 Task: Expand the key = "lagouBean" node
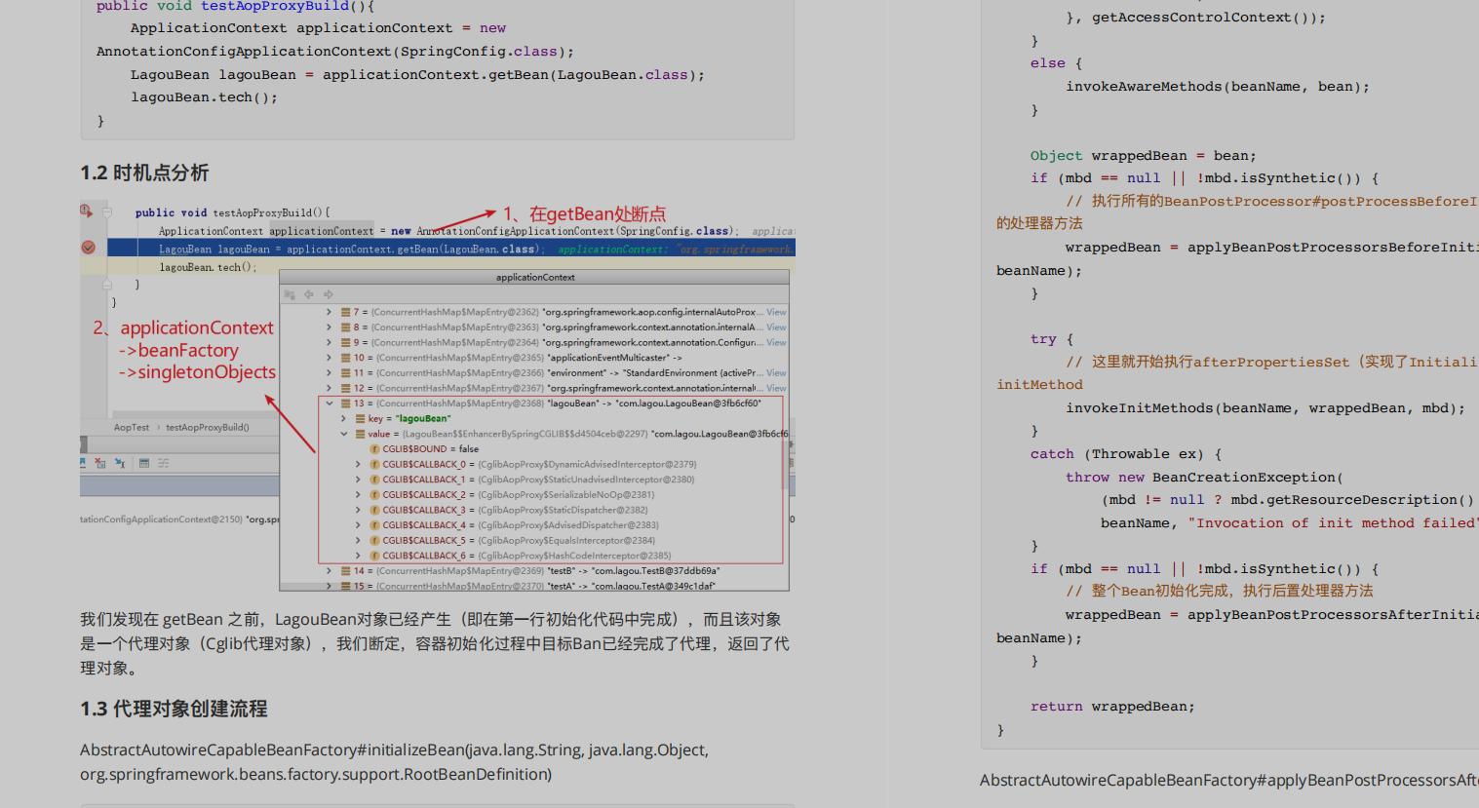[x=344, y=418]
